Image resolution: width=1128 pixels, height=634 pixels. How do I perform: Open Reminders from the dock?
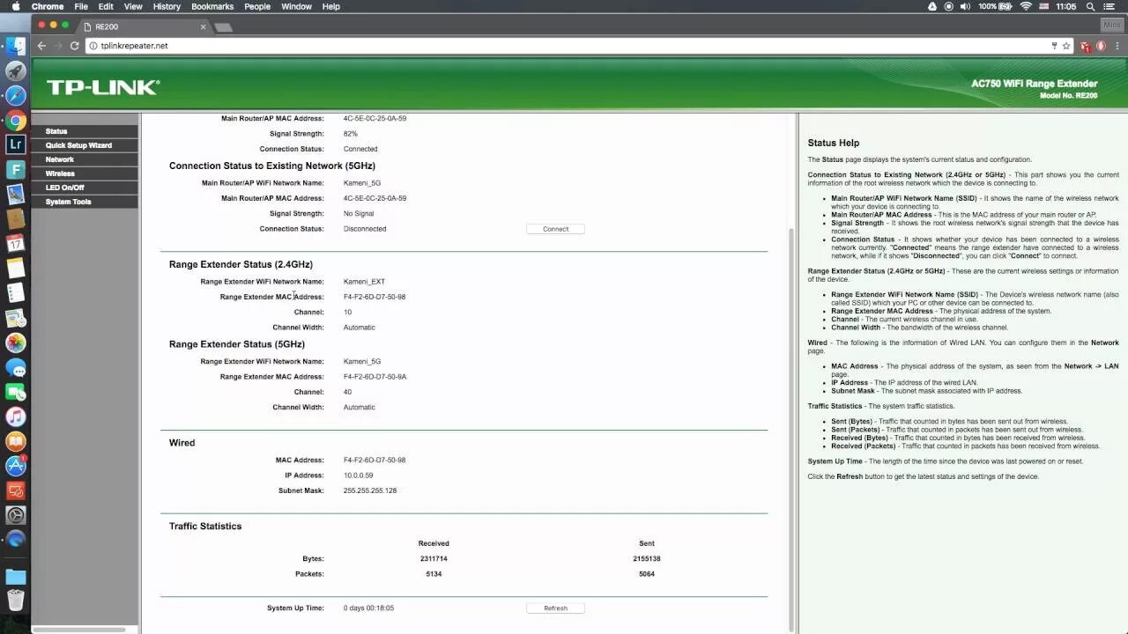pyautogui.click(x=15, y=293)
